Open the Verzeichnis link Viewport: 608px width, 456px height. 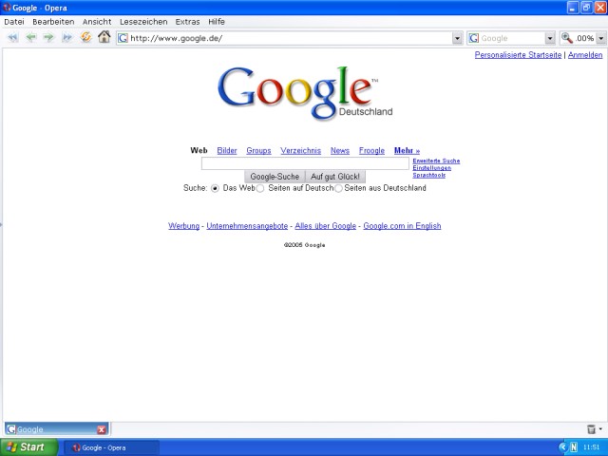pos(300,150)
